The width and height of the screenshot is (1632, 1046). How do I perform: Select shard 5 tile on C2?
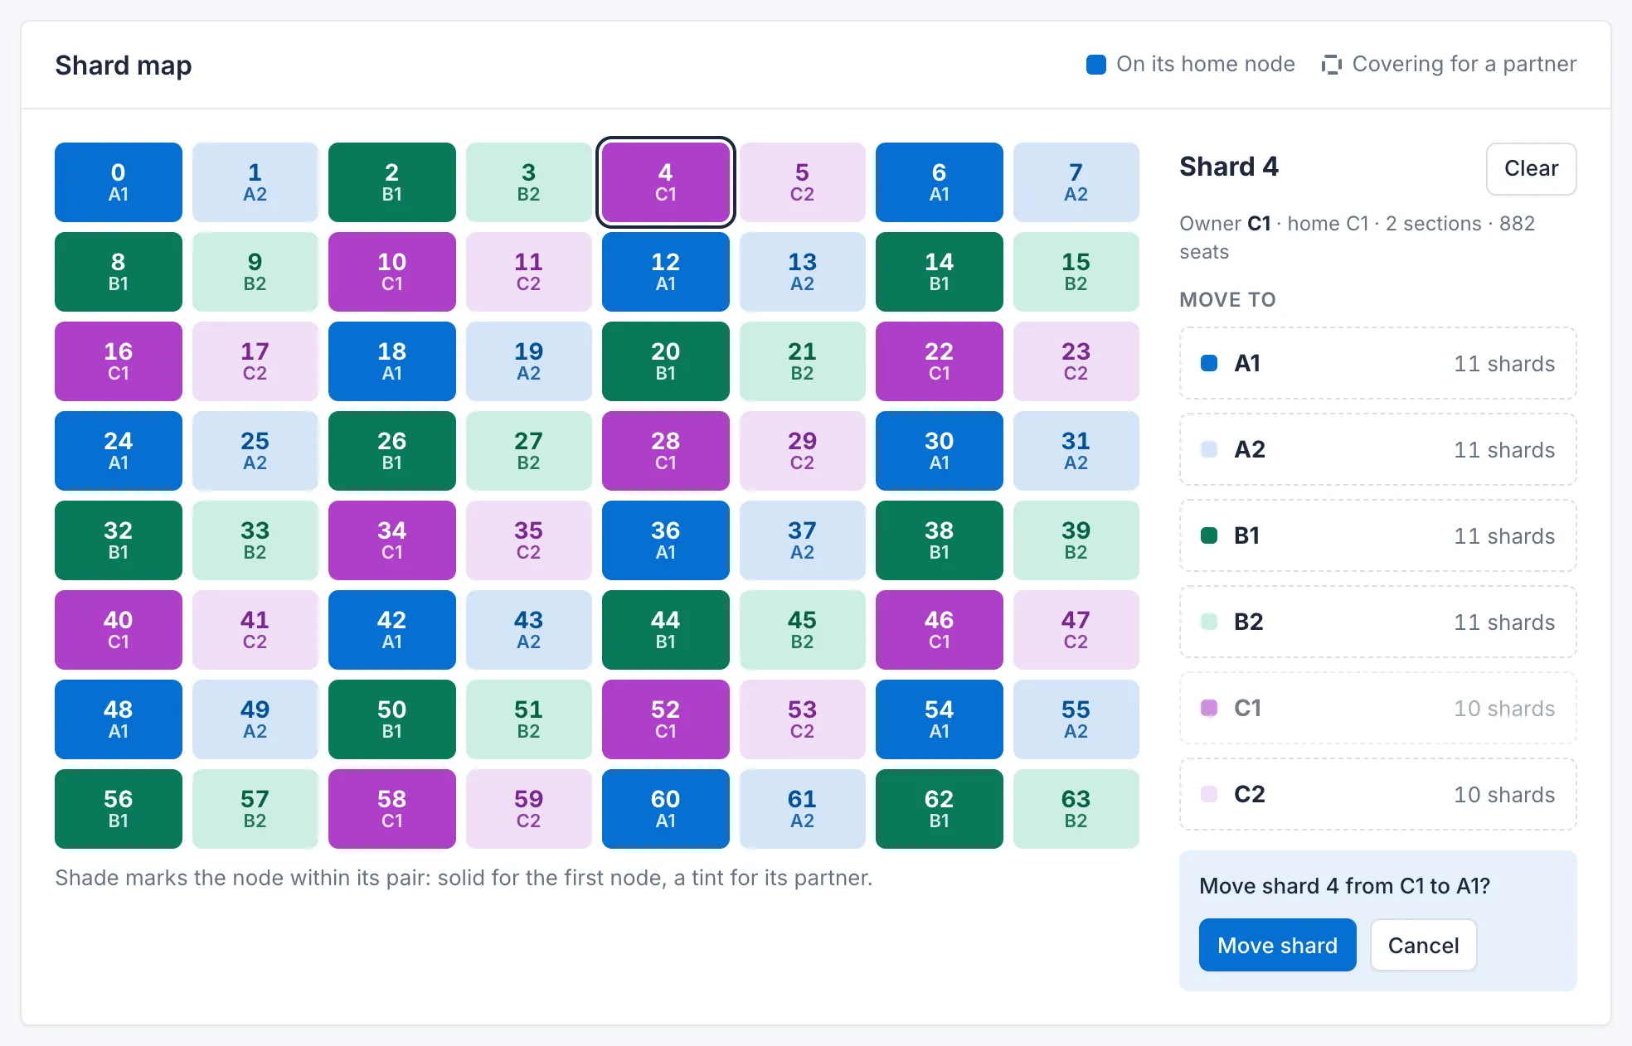pos(803,182)
